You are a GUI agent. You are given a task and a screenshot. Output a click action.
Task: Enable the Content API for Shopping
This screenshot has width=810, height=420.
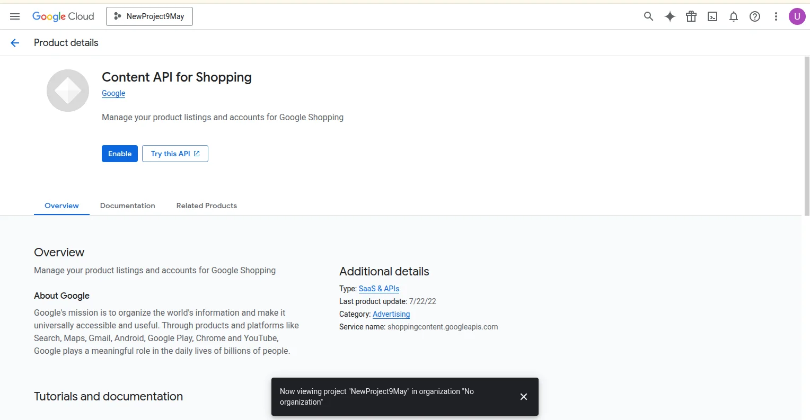click(x=119, y=154)
